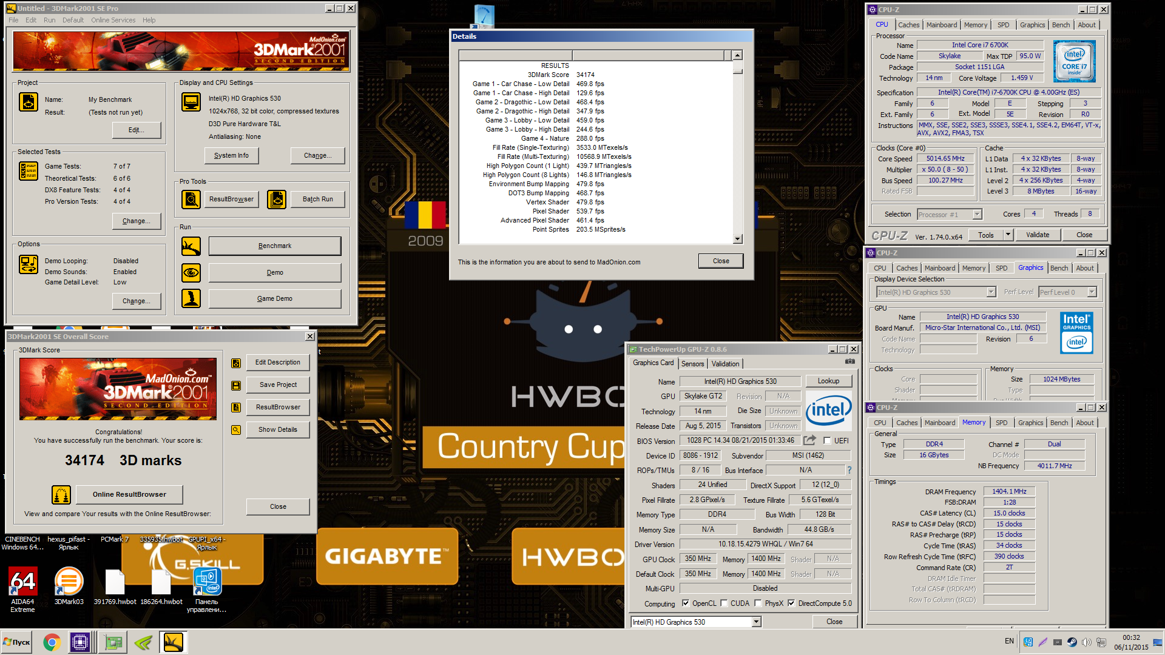This screenshot has width=1165, height=655.
Task: Click the Save Project floppy icon
Action: tap(236, 386)
